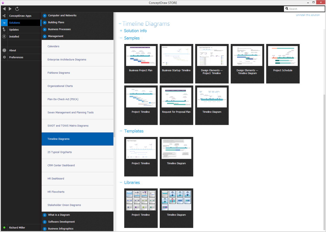
Task: Click the green status dot beside Richard Miller
Action: (x=4, y=227)
